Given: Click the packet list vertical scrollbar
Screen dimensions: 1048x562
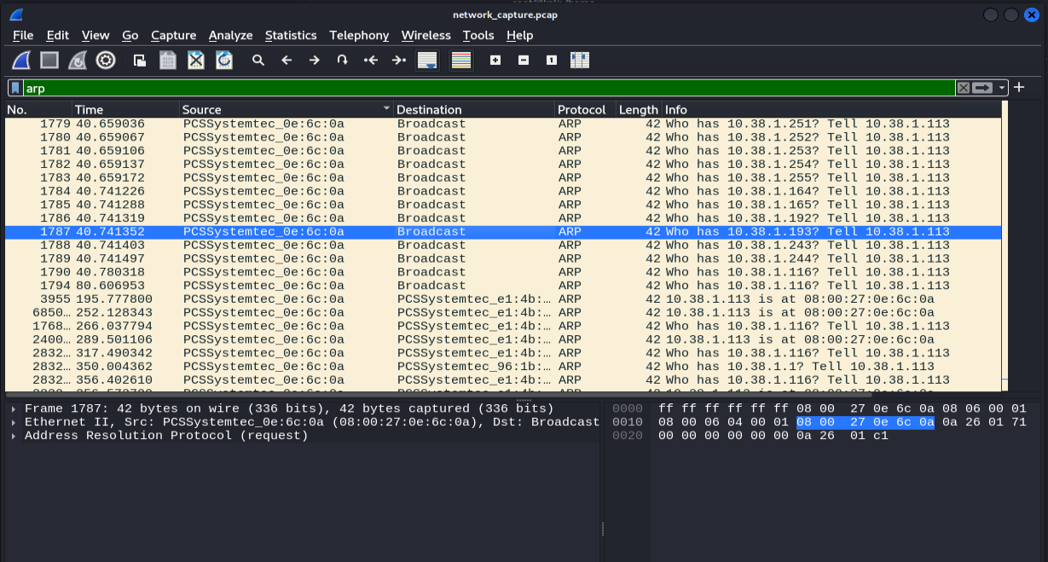Looking at the screenshot, I should click(x=1005, y=247).
